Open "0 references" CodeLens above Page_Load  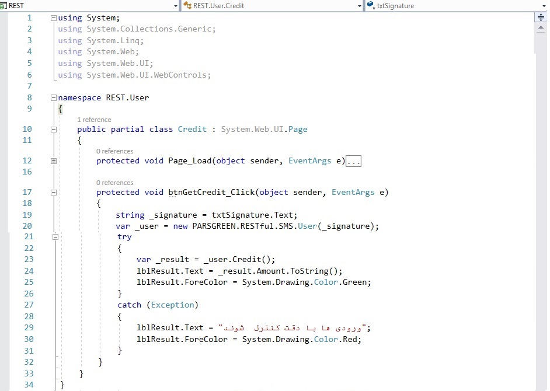pos(114,151)
